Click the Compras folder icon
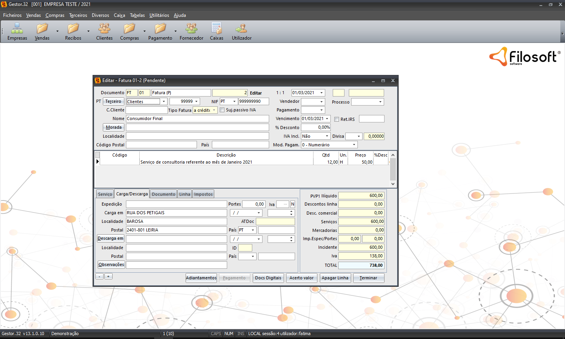Viewport: 565px width, 339px height. pyautogui.click(x=129, y=29)
